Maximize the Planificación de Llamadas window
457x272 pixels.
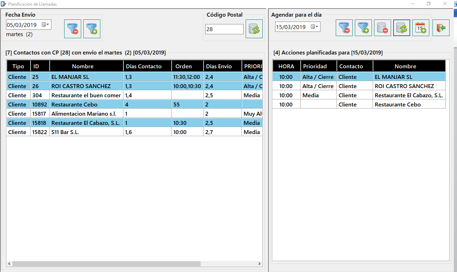pyautogui.click(x=429, y=4)
